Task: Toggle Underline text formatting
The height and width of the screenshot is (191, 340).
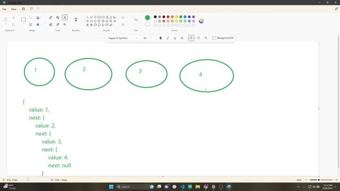Action: tap(175, 38)
